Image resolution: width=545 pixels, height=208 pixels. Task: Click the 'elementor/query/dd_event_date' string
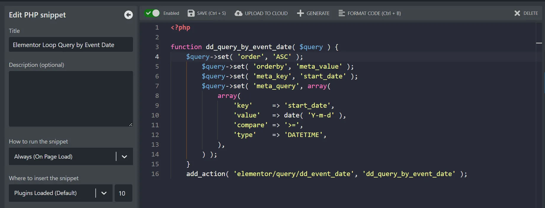(x=294, y=174)
